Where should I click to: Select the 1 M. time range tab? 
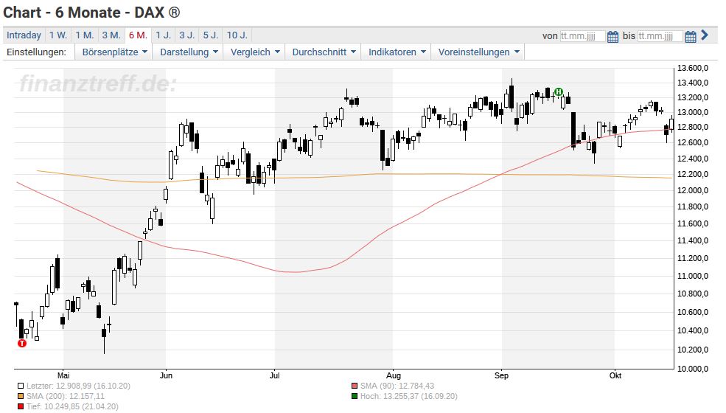85,35
